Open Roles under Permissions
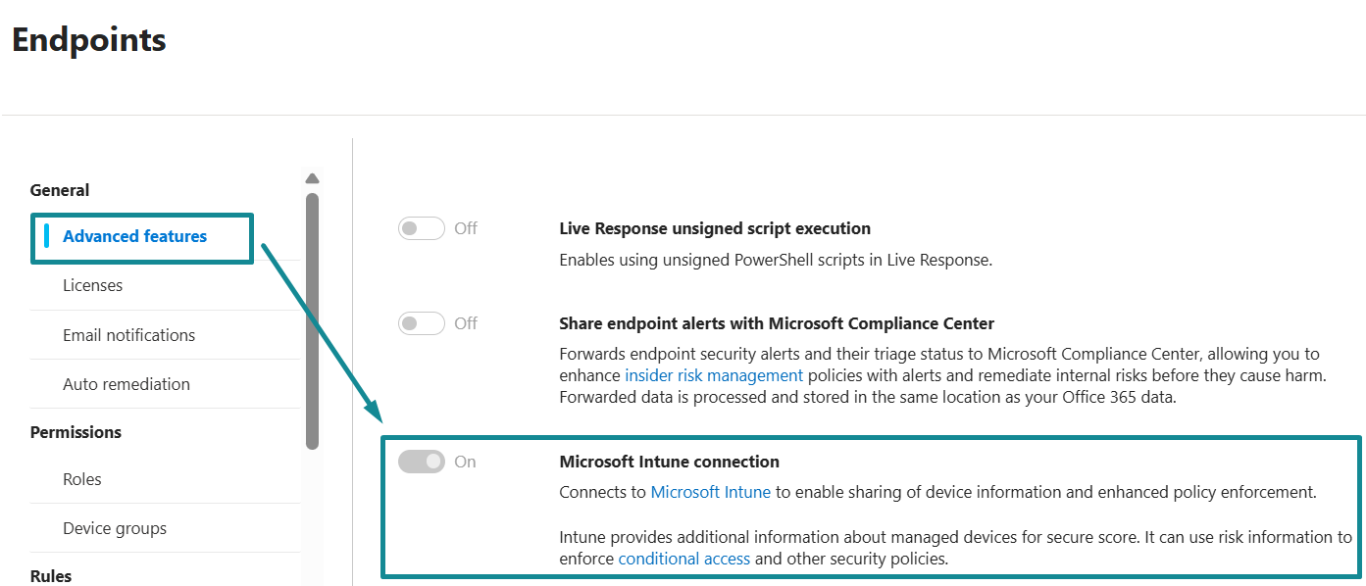This screenshot has width=1366, height=586. click(x=82, y=479)
